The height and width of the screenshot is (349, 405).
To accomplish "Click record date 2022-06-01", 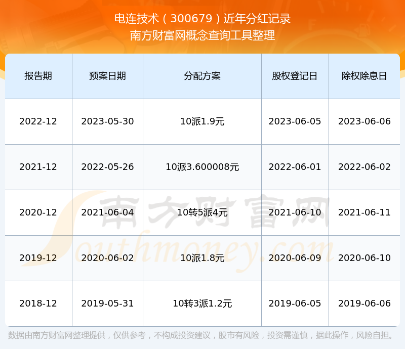I will (295, 167).
